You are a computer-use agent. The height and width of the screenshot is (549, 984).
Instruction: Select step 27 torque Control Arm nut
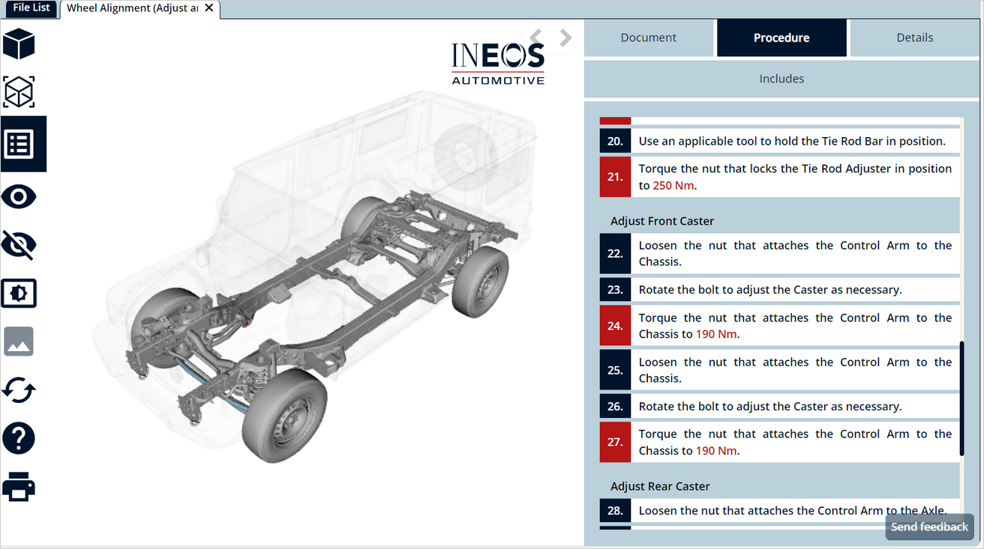[x=780, y=442]
